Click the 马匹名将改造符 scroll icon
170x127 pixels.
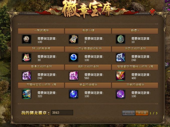click(121, 57)
